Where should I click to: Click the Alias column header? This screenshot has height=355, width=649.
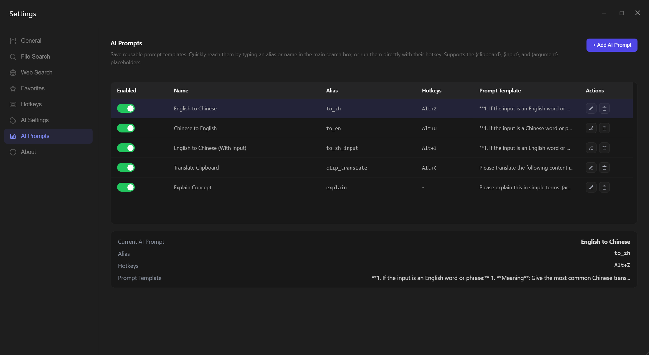tap(332, 91)
